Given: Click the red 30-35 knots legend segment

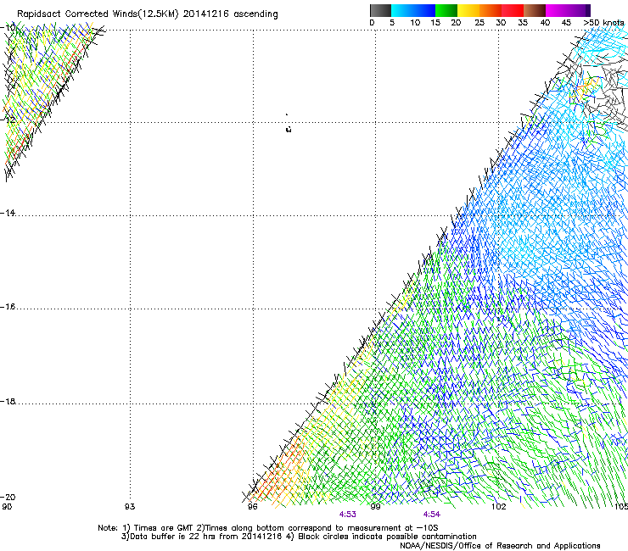Looking at the screenshot, I should point(513,10).
